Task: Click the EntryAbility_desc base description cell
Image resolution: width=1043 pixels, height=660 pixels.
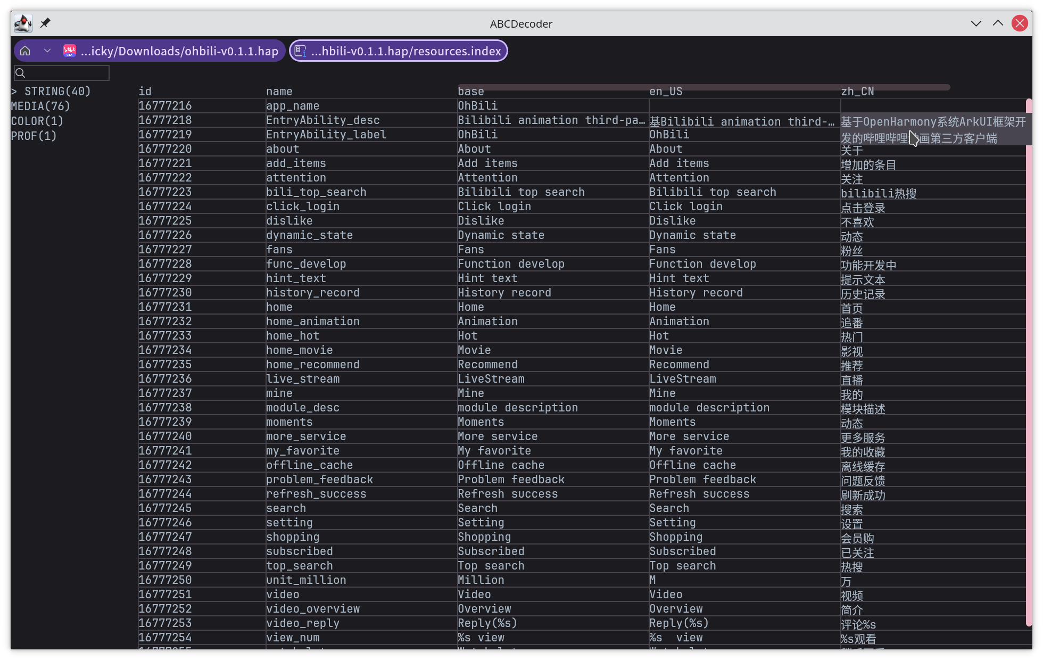Action: coord(552,120)
